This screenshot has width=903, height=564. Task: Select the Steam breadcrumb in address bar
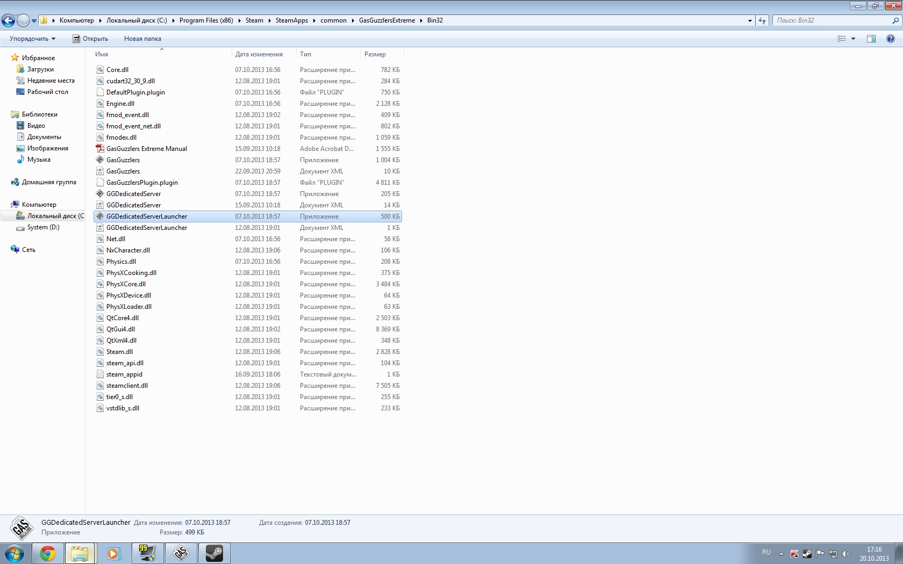point(254,20)
